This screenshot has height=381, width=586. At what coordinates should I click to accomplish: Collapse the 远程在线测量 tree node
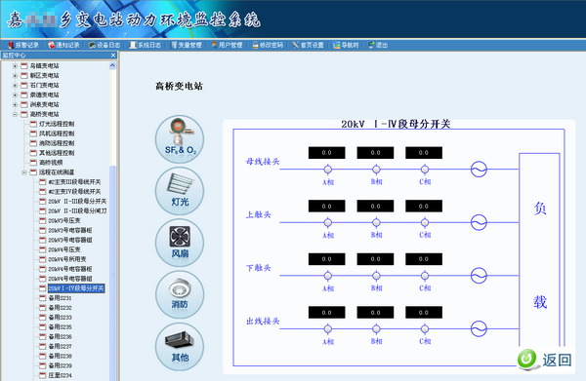coord(23,172)
